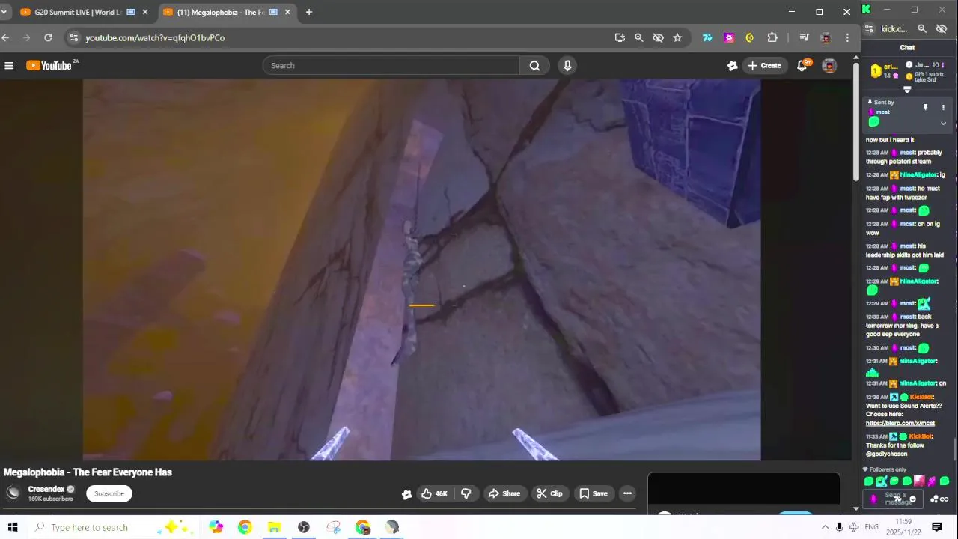Open the pink extension icon in Chrome toolbar
The width and height of the screenshot is (958, 539).
pos(729,37)
